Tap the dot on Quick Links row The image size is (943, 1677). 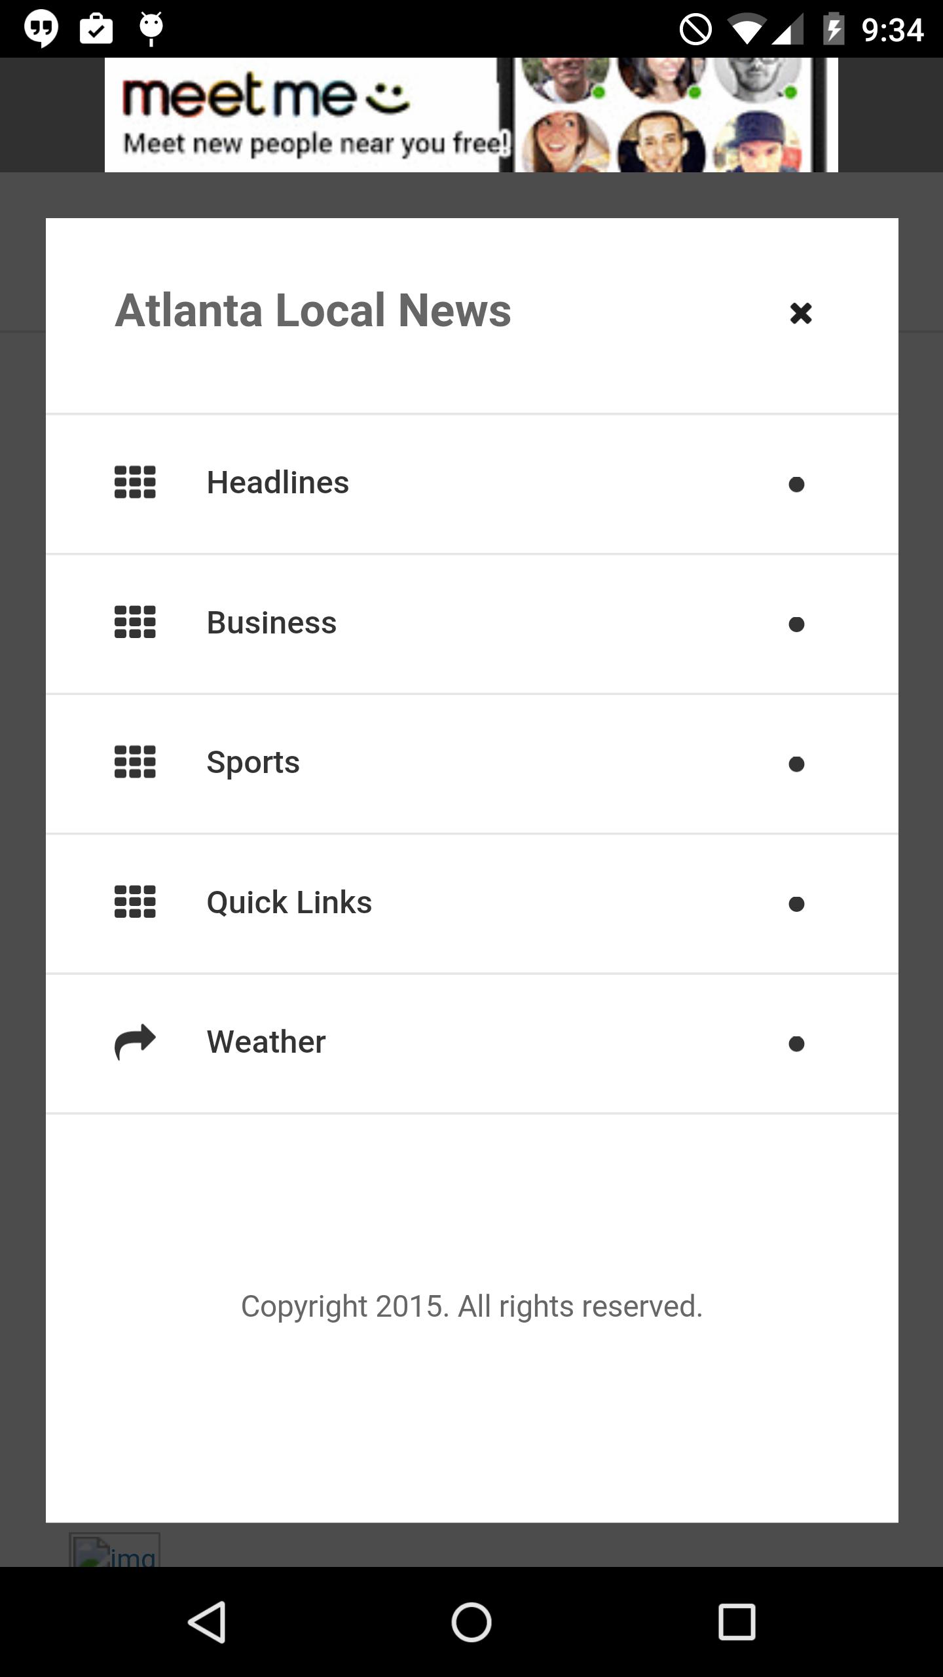(x=796, y=904)
